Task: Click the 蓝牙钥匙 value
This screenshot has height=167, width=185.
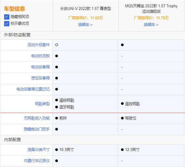Action: pyautogui.click(x=67, y=107)
